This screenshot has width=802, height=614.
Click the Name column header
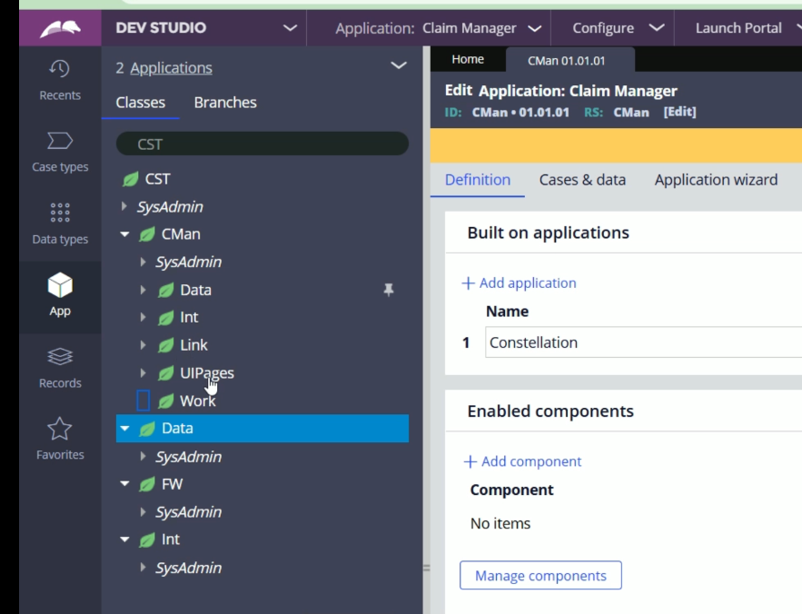[x=507, y=312]
